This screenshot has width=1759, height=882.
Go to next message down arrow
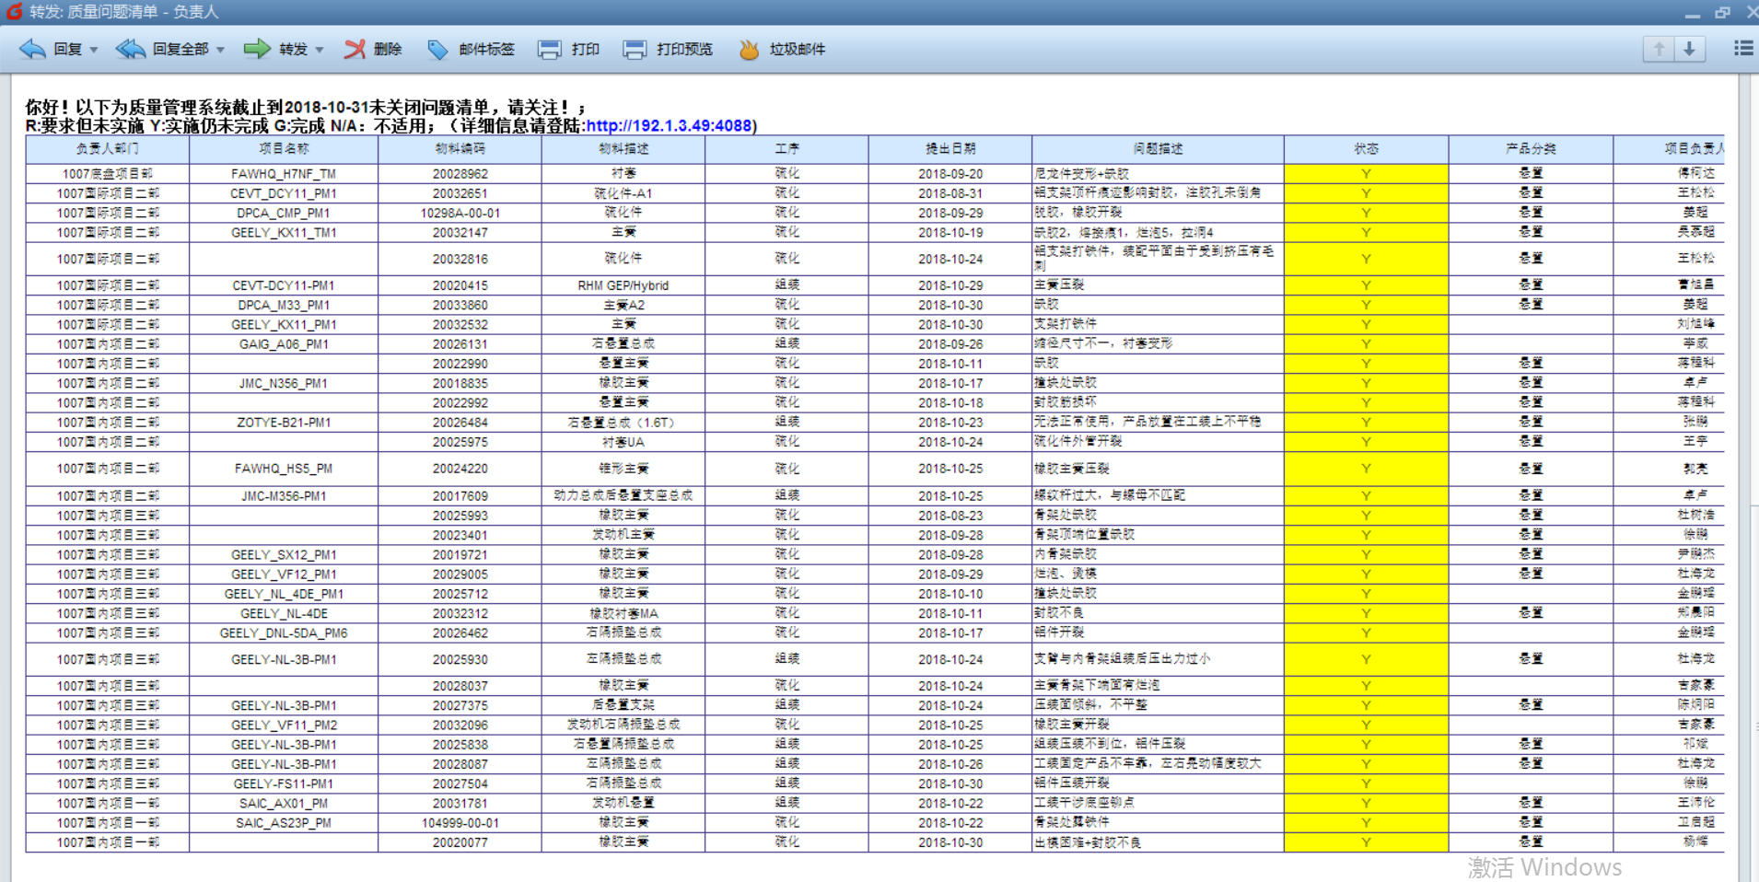pos(1690,49)
